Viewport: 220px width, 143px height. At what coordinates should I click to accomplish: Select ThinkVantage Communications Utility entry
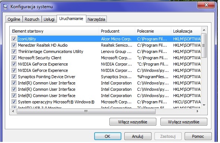51,51
